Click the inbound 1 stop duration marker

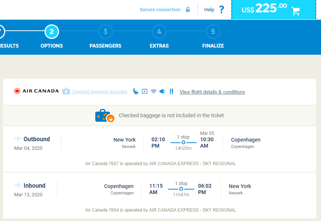click(181, 189)
